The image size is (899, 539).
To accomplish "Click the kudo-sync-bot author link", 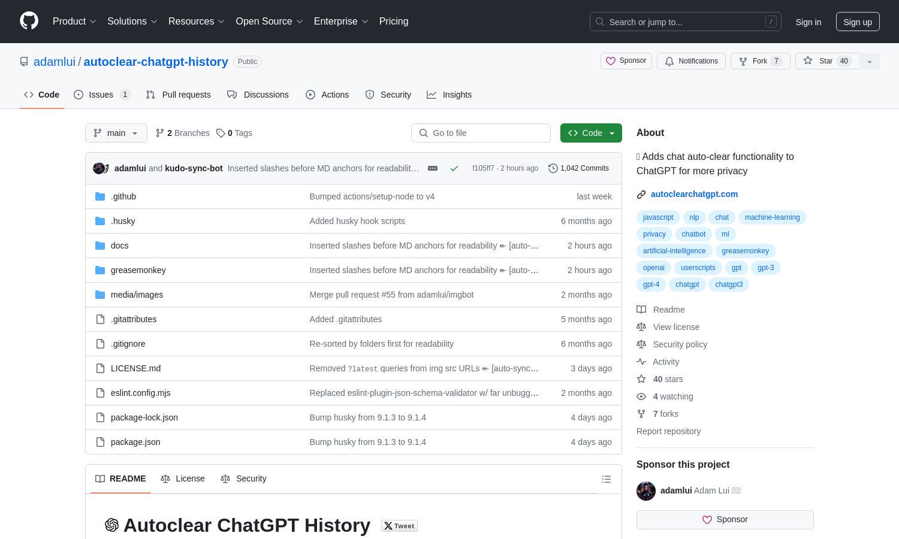I will (x=194, y=168).
